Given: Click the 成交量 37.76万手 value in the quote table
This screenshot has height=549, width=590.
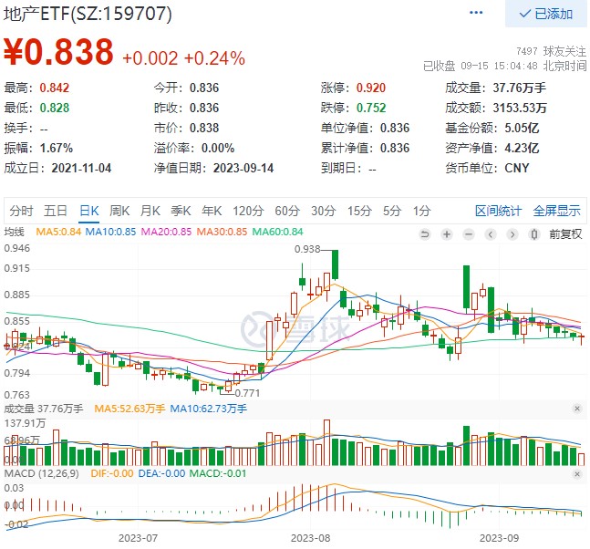Looking at the screenshot, I should point(519,88).
